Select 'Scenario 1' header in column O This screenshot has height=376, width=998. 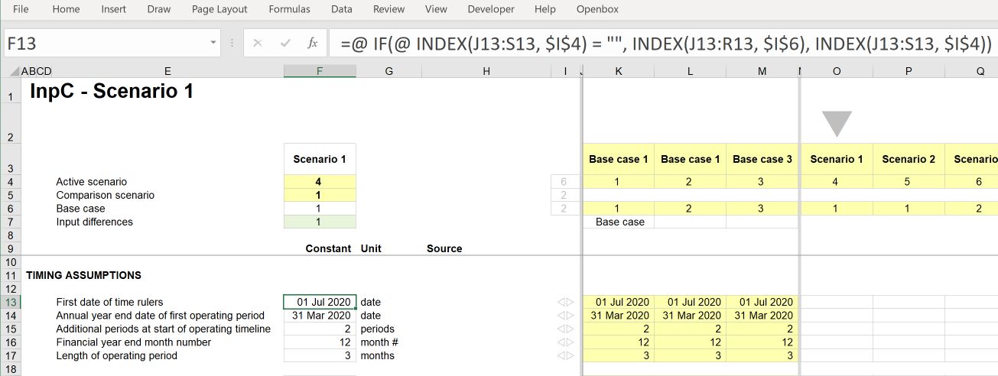point(837,159)
